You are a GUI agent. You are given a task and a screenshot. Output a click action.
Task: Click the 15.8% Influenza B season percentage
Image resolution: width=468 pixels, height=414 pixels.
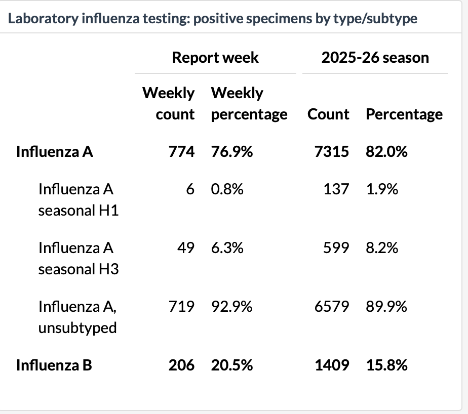(386, 365)
